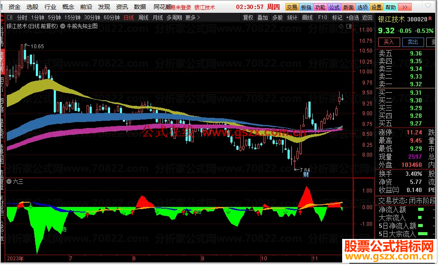Toggle 复权 price adjustment mode
The width and height of the screenshot is (439, 265).
coord(248,17)
